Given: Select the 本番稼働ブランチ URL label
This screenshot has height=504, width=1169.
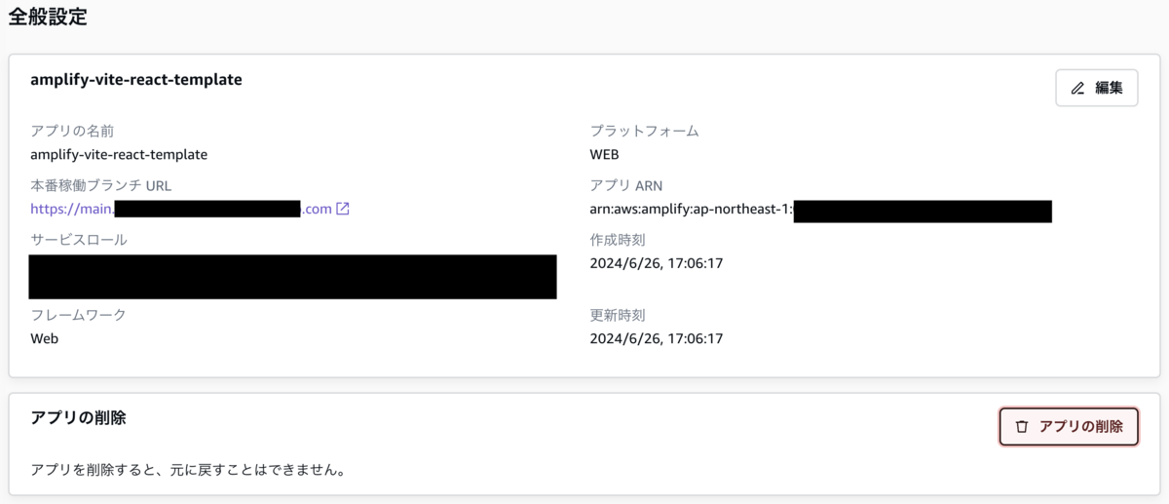Looking at the screenshot, I should 101,185.
